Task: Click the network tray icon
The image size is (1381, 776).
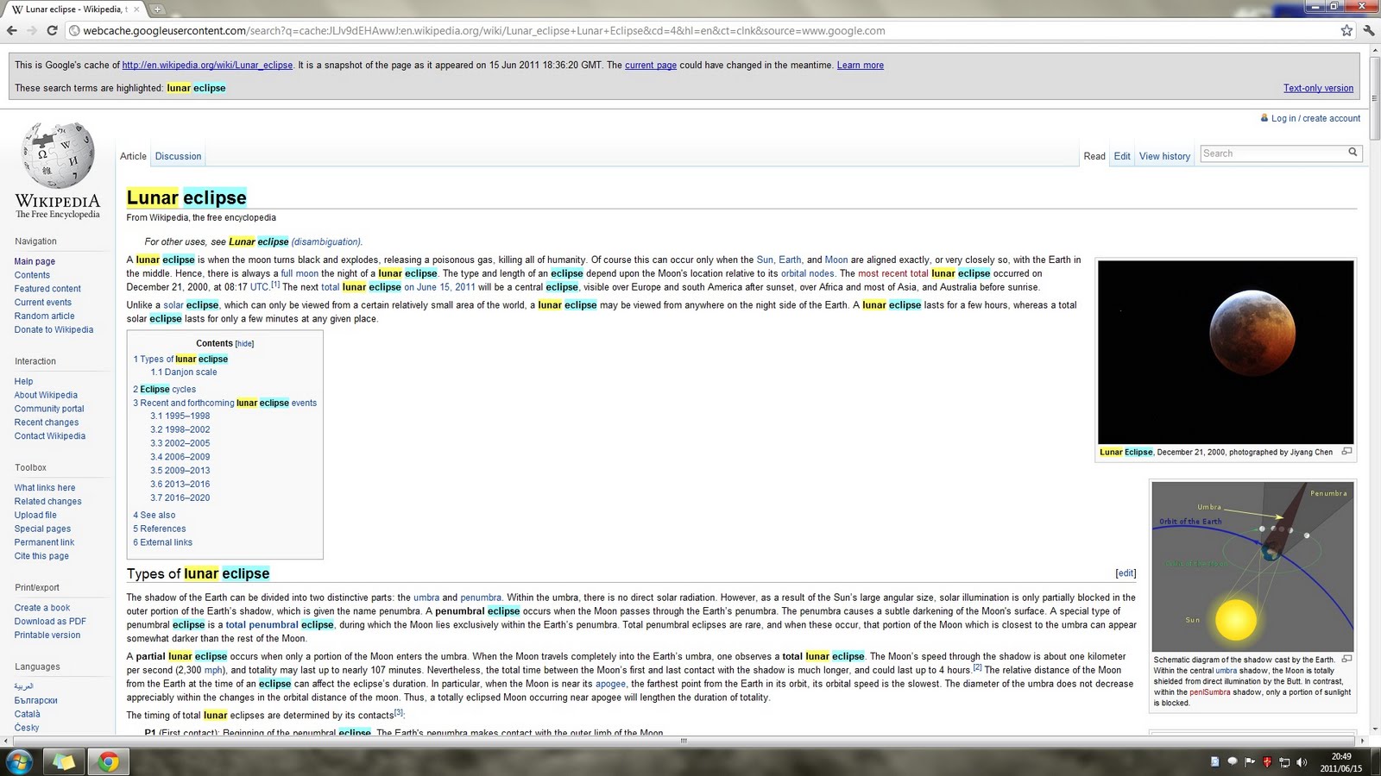Action: point(1284,761)
